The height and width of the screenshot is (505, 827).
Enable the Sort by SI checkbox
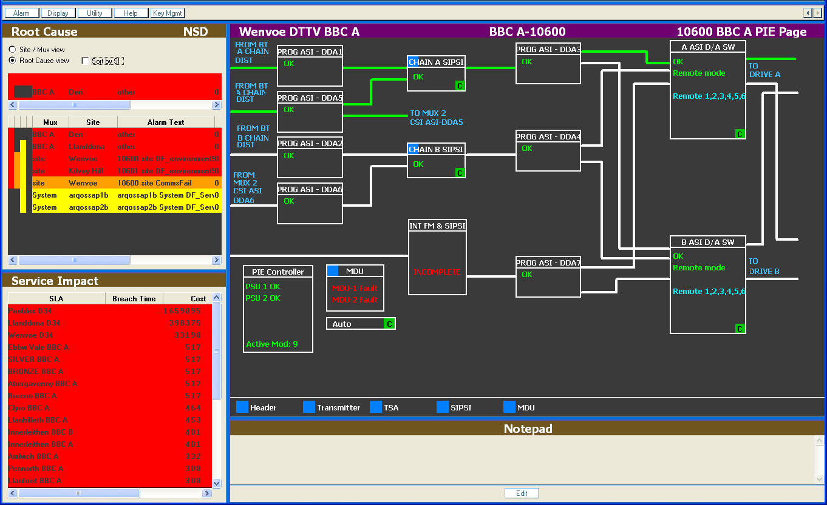tap(85, 61)
